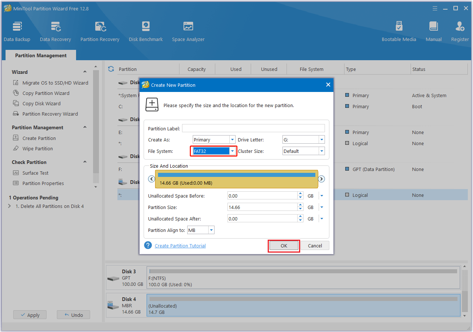Choose Wipe Partition in sidebar
Screen dimensions: 473x332
coord(37,148)
